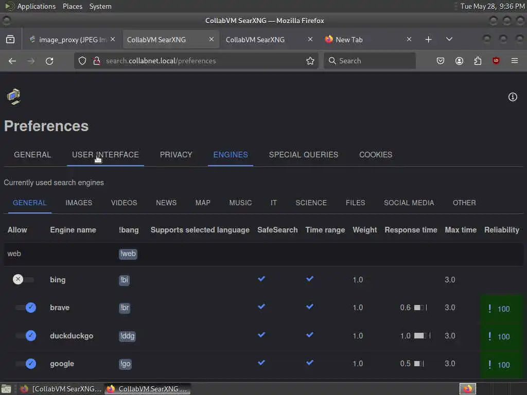Viewport: 527px width, 395px height.
Task: Select the Engines preferences tab
Action: pyautogui.click(x=231, y=154)
